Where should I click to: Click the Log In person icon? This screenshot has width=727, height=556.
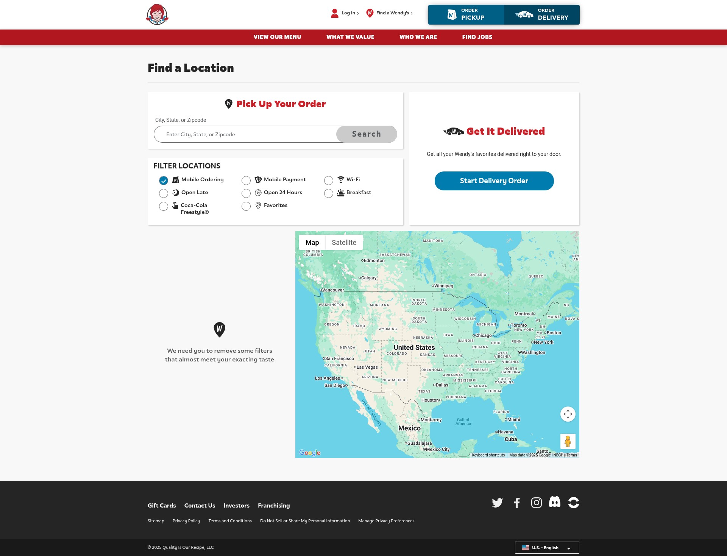tap(334, 13)
